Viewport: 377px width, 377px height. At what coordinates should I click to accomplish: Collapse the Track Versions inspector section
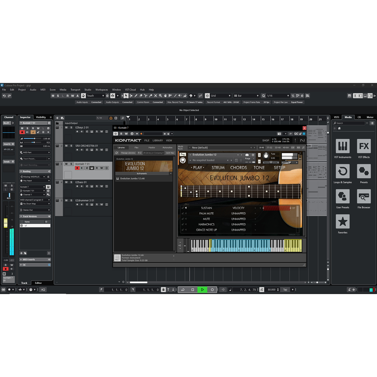pos(35,216)
